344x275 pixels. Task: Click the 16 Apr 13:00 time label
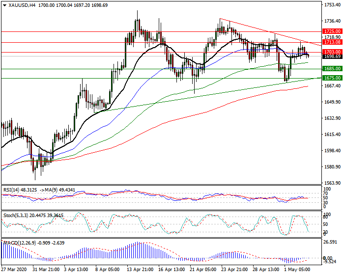tap(172, 269)
